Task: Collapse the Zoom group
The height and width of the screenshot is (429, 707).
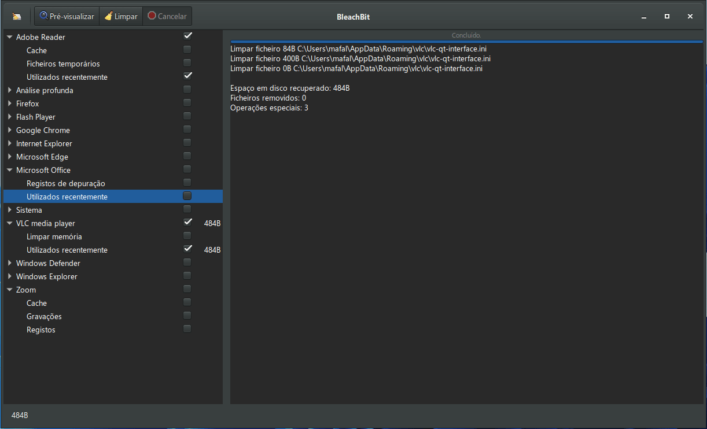Action: [9, 290]
